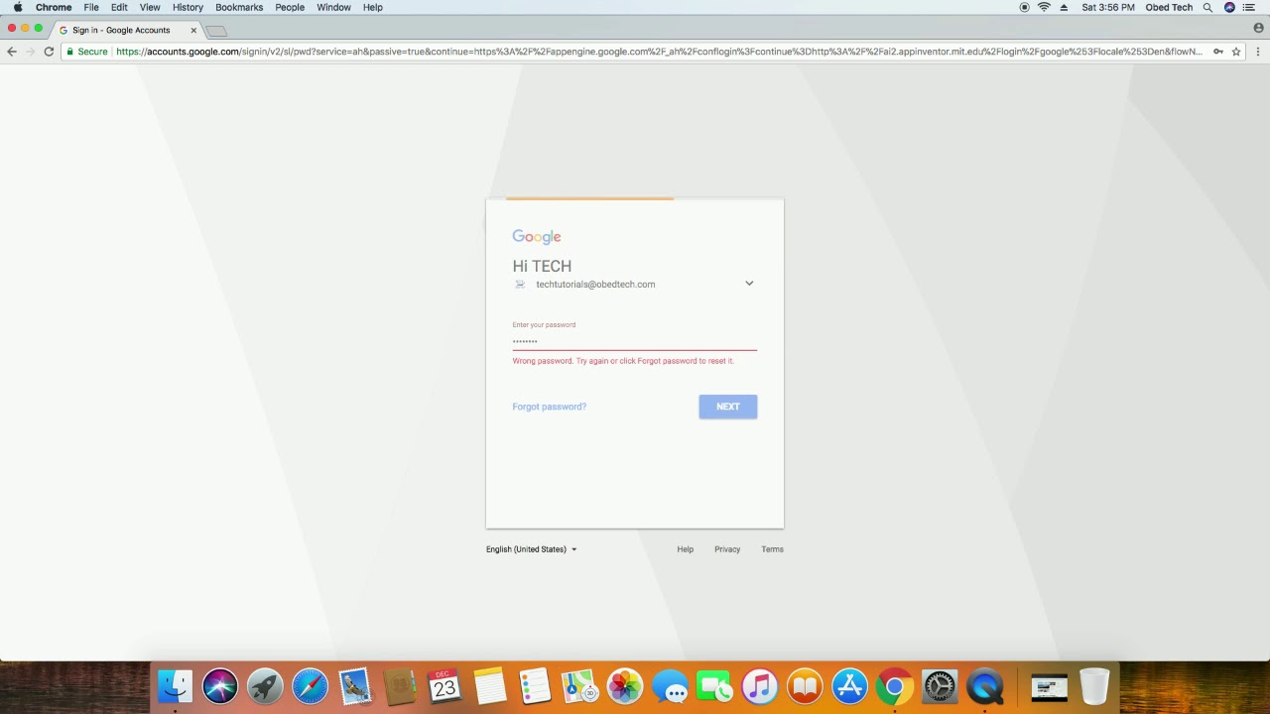
Task: Click the address bar URL
Action: (659, 52)
